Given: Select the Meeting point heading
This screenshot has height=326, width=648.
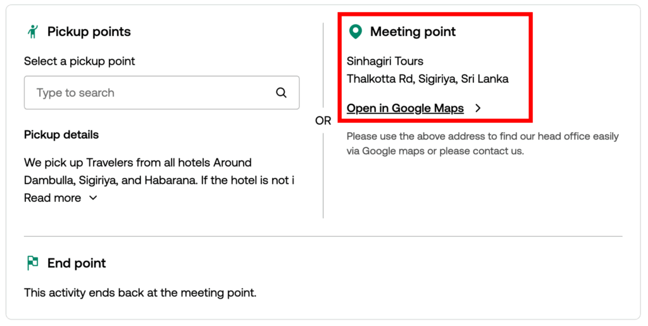Looking at the screenshot, I should (413, 32).
